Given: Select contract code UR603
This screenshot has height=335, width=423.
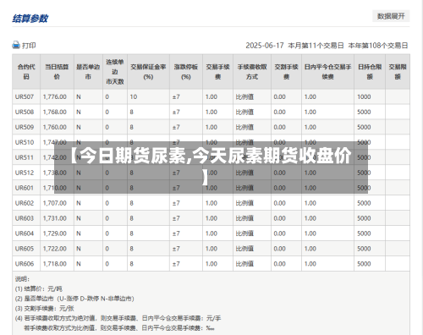Looking at the screenshot, I should pyautogui.click(x=25, y=218).
